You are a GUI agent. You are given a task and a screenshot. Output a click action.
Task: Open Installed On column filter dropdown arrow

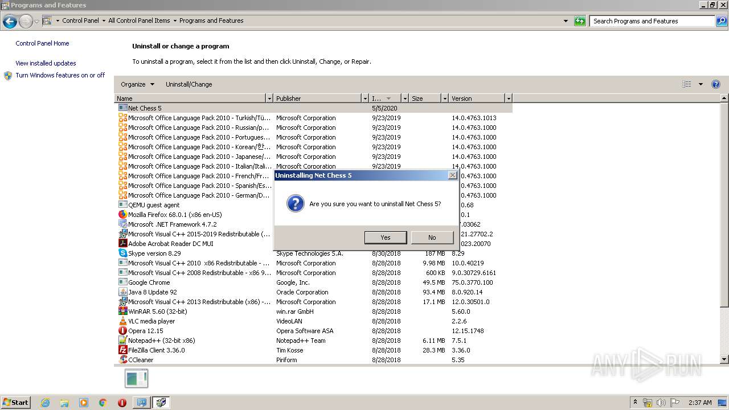pyautogui.click(x=405, y=99)
